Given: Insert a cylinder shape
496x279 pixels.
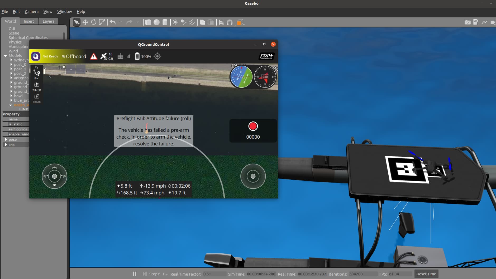Looking at the screenshot, I should 165,22.
